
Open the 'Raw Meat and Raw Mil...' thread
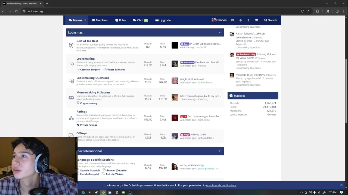coord(208,62)
